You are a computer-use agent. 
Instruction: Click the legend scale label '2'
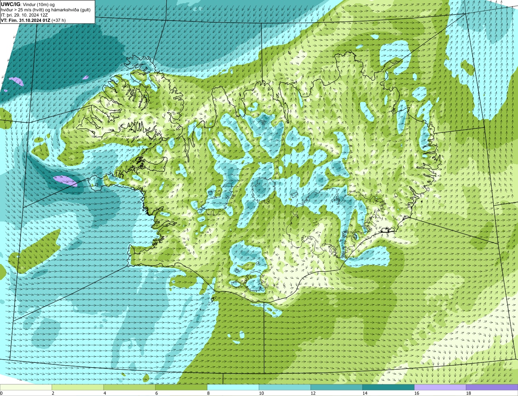[x=53, y=393]
